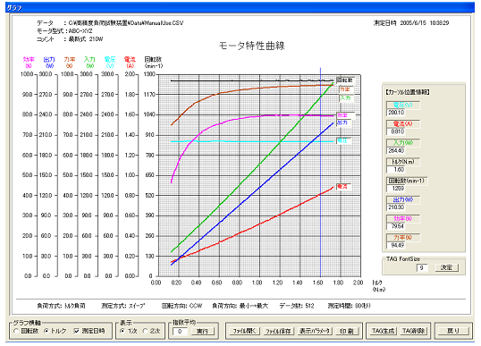Click the TAG FontSize input field
This screenshot has width=481, height=346.
point(422,268)
